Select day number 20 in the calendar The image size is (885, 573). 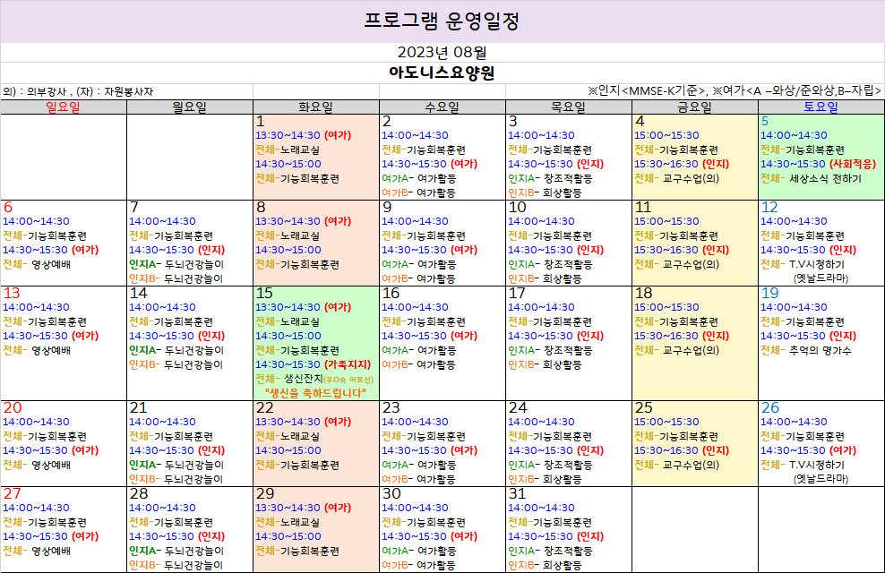[x=13, y=407]
